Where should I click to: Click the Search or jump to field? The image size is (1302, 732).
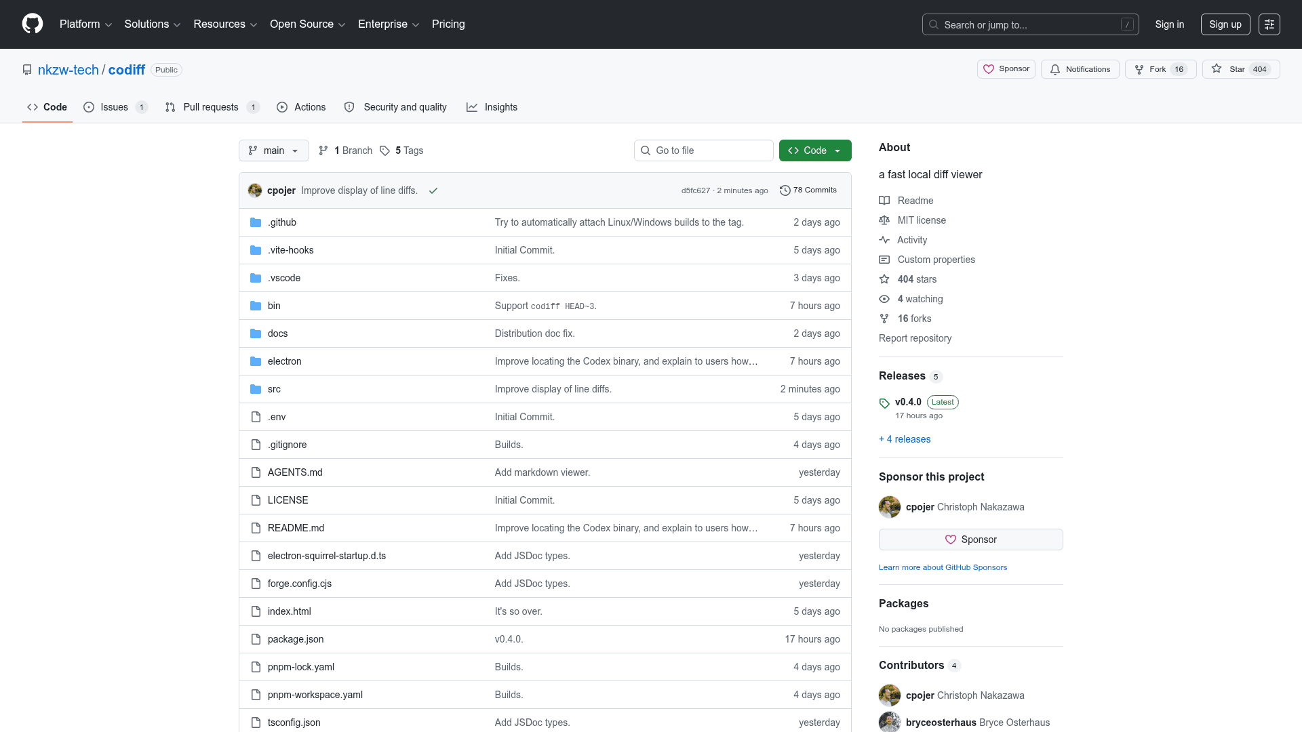[x=1031, y=24]
